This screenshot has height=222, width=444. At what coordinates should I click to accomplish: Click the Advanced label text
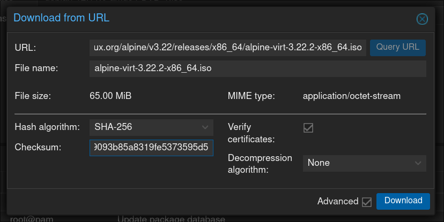click(x=337, y=202)
